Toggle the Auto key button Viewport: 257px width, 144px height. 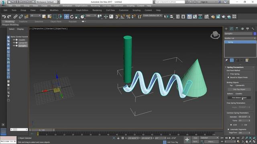pos(195,138)
